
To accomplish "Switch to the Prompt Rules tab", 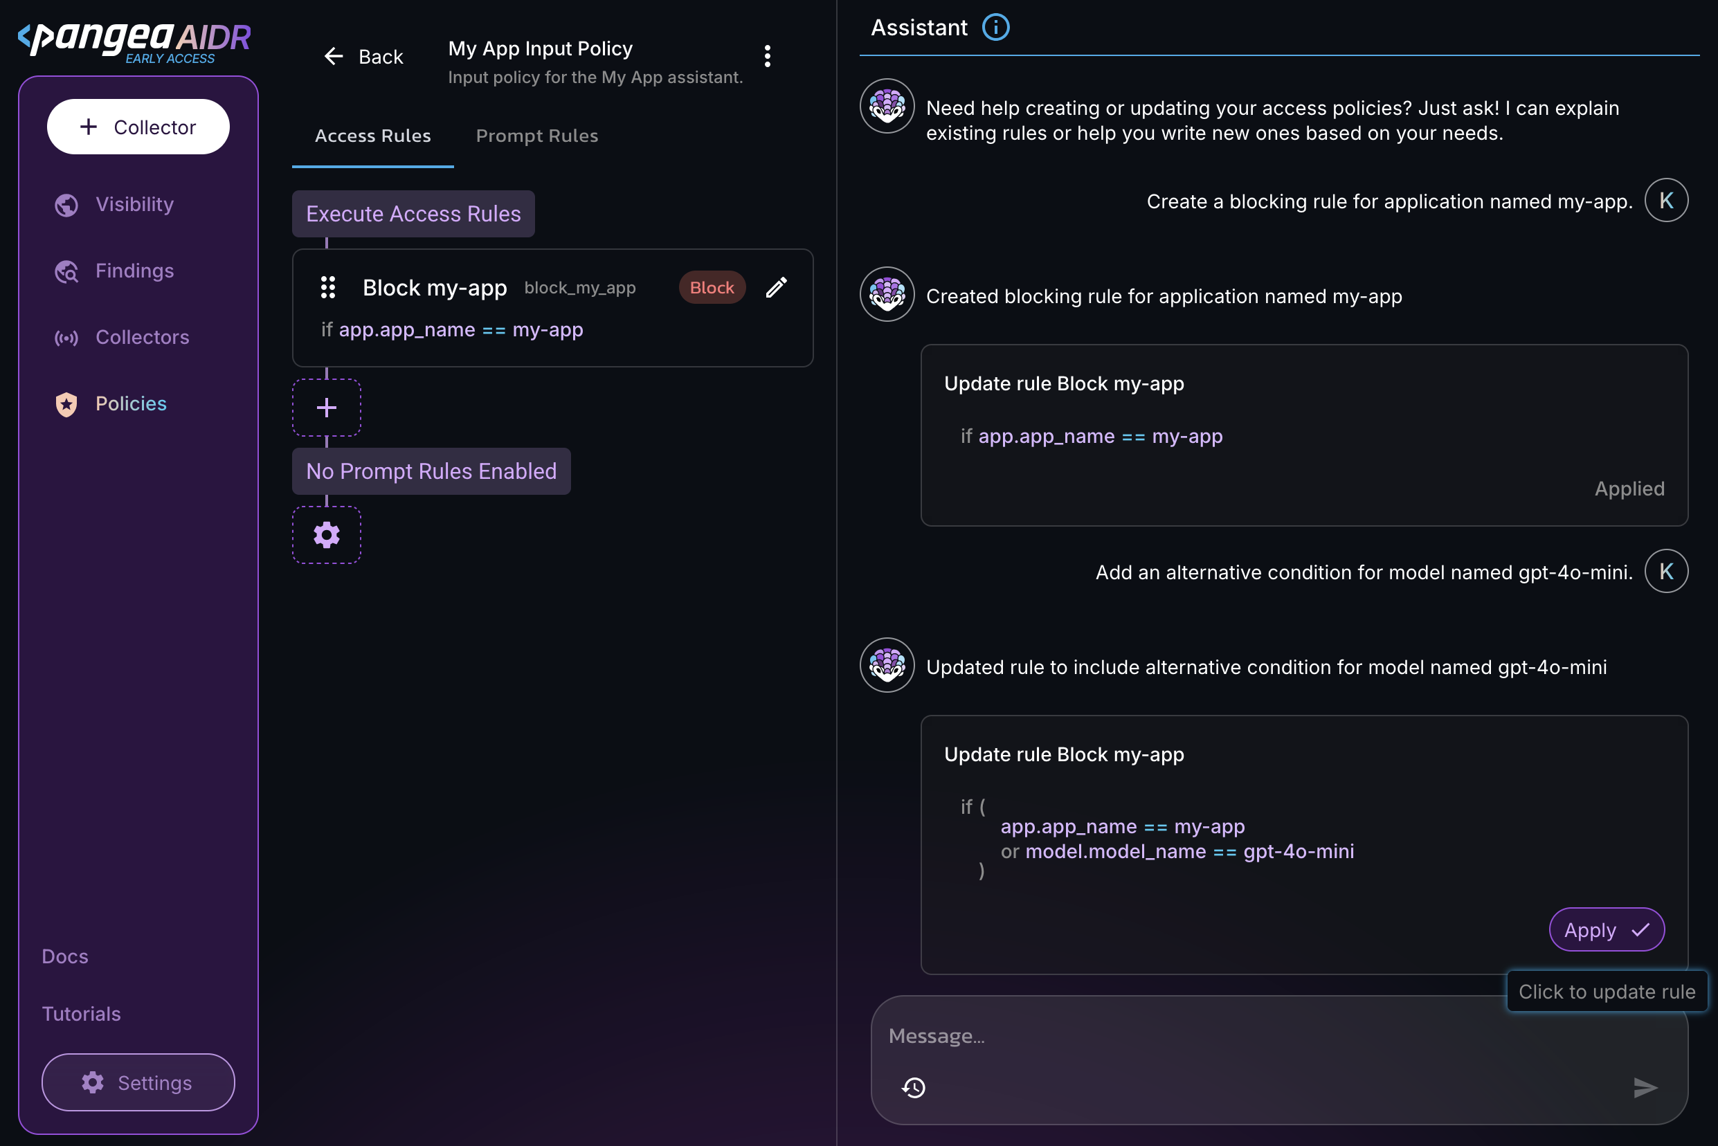I will pos(536,136).
